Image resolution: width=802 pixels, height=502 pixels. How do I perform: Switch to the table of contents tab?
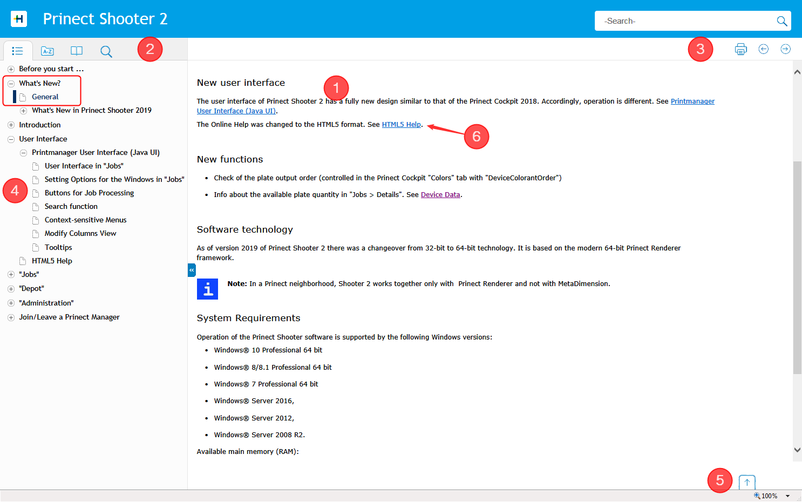click(17, 51)
